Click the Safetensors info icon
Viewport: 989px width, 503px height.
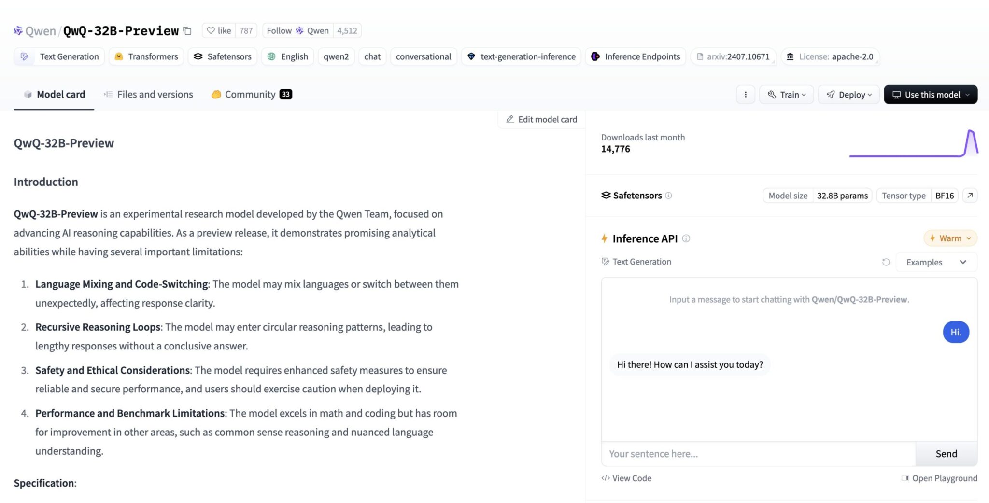coord(668,196)
